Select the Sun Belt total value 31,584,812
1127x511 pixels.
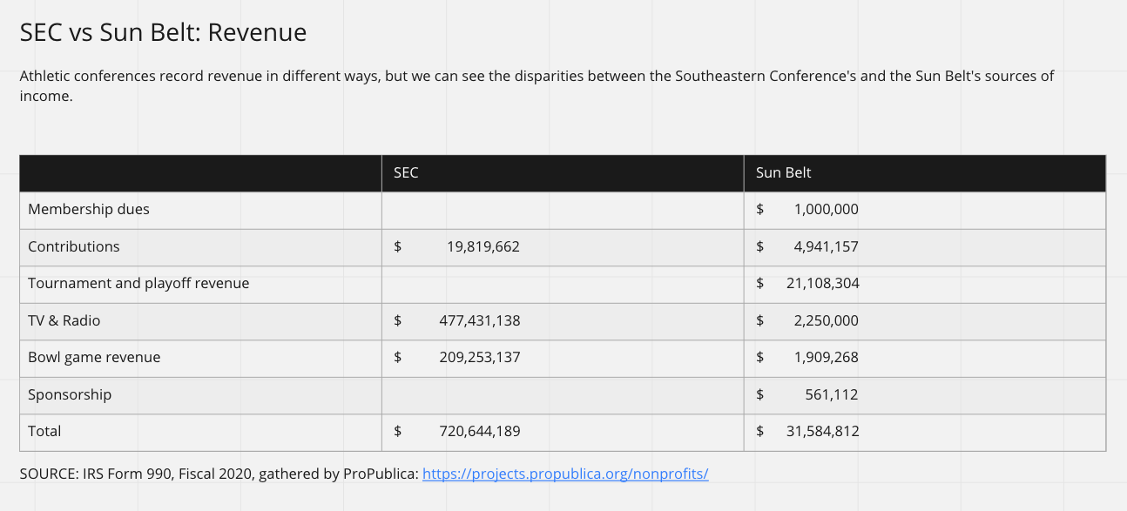coord(822,432)
